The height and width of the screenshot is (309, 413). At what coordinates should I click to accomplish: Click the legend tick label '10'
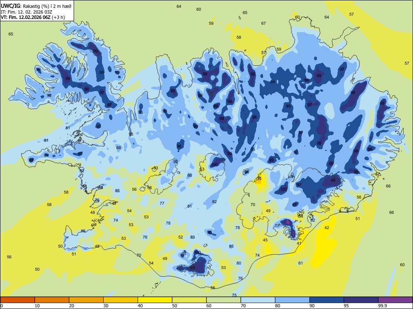37,306
